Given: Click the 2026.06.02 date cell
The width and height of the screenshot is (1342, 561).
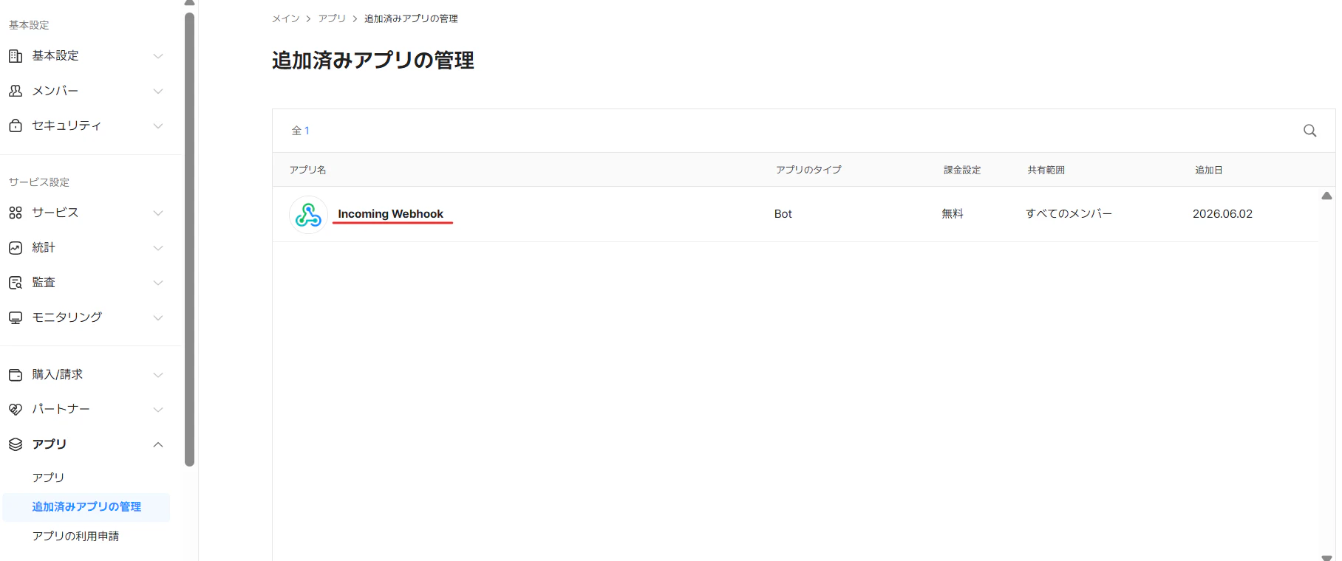Looking at the screenshot, I should click(1222, 214).
